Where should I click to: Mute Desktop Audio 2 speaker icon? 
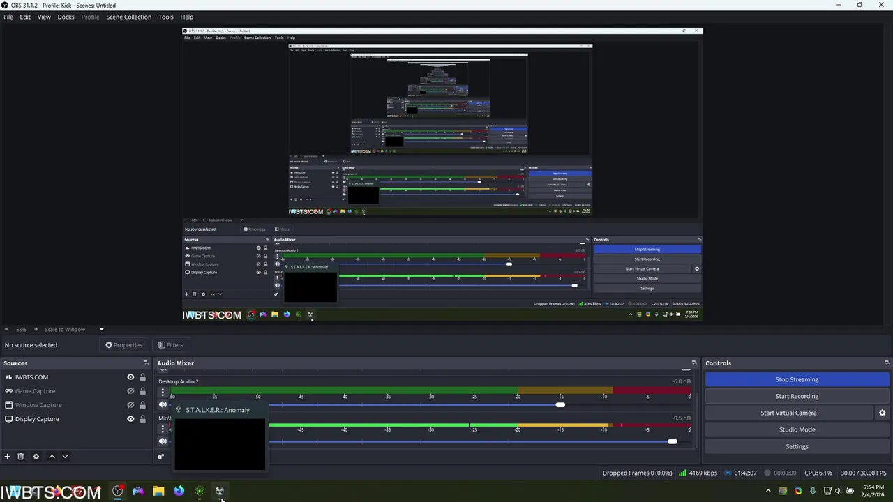pos(163,405)
